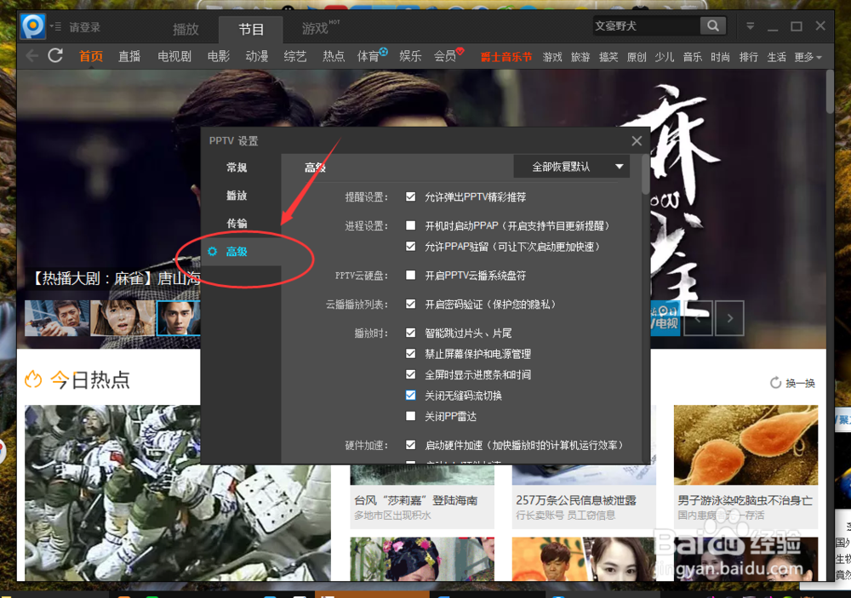Open the 电影 navigation item
The width and height of the screenshot is (851, 598).
click(219, 56)
